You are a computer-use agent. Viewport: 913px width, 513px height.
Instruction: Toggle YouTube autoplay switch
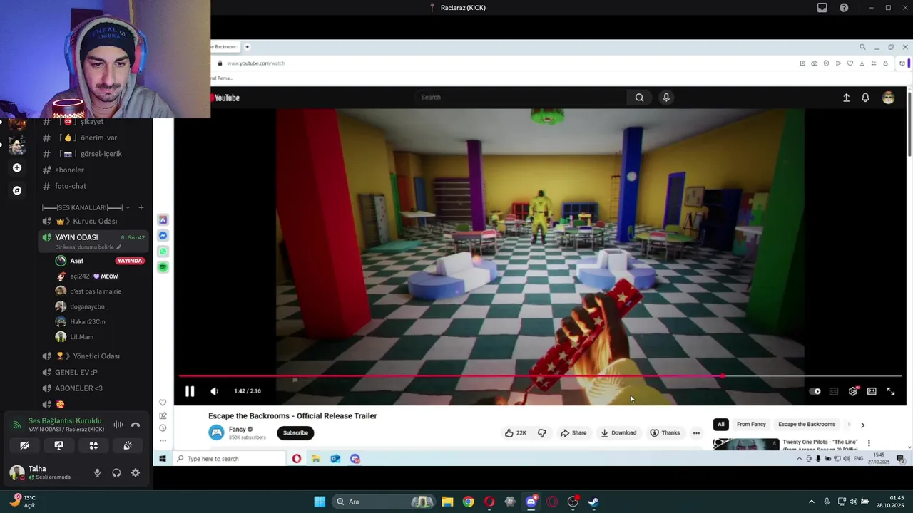(x=815, y=391)
